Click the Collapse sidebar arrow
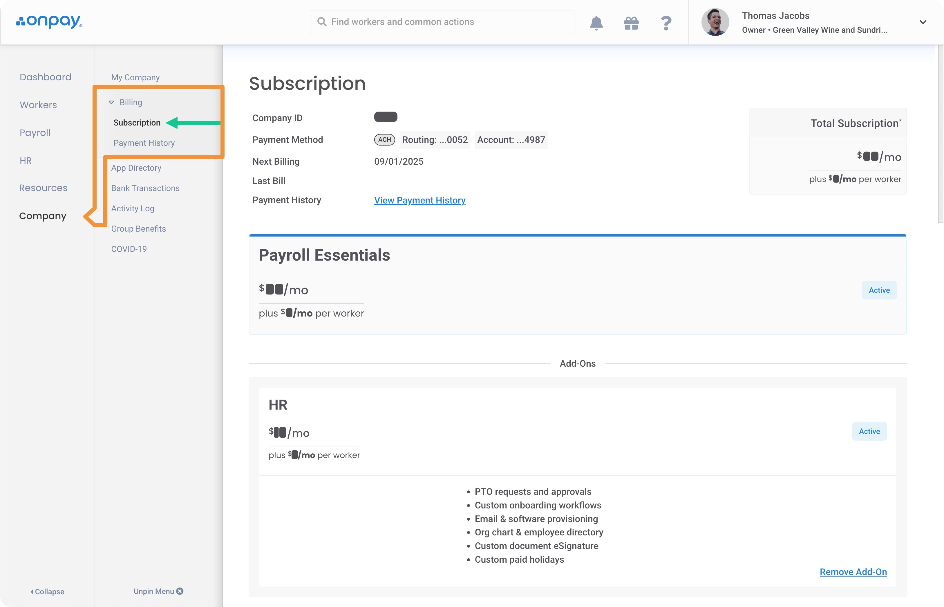 tap(32, 591)
